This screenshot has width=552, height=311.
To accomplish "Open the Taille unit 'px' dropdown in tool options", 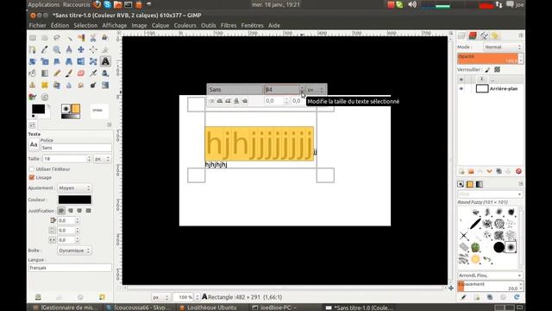I will coord(103,159).
